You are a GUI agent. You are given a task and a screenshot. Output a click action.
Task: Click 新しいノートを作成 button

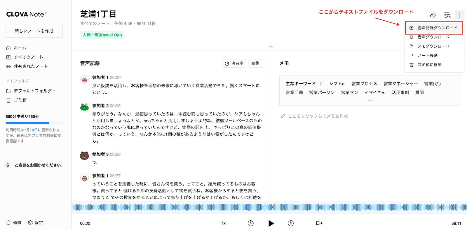34,31
